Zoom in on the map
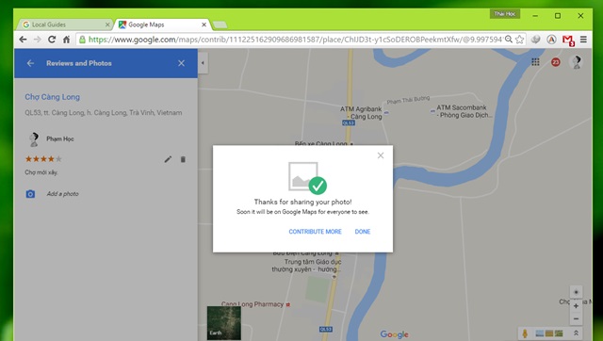 pyautogui.click(x=576, y=306)
